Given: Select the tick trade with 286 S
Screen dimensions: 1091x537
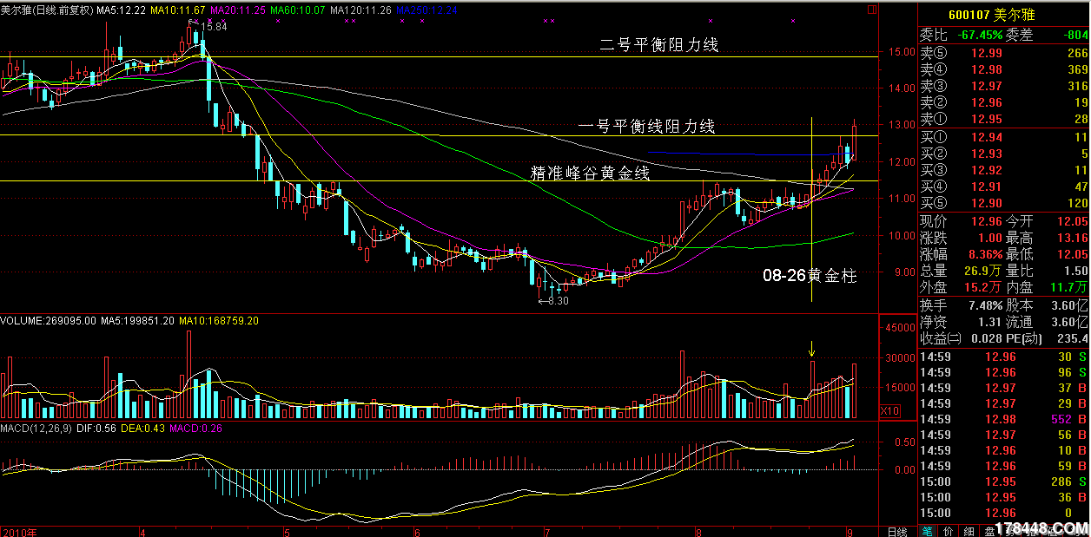Looking at the screenshot, I should click(x=1004, y=481).
